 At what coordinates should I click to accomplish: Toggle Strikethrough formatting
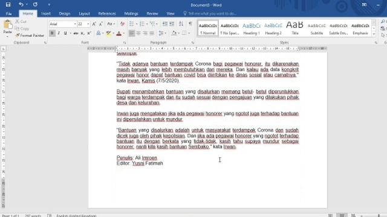[76, 33]
